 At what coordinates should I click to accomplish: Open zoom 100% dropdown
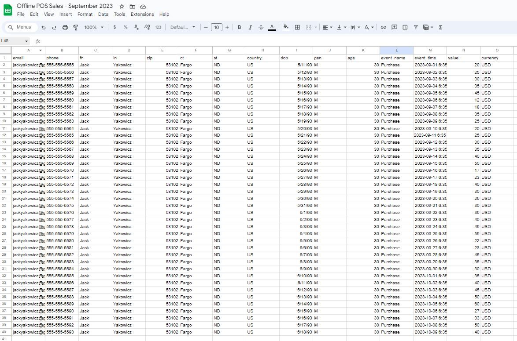94,27
